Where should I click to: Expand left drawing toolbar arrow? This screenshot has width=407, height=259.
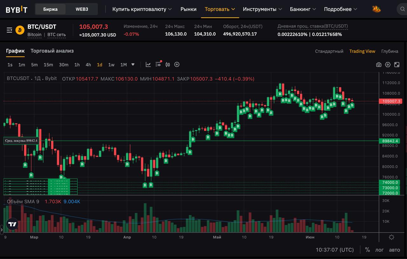[2, 229]
